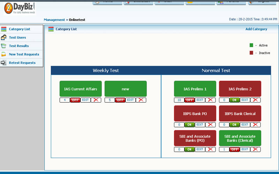The height and width of the screenshot is (174, 279).
Task: Click the red Inactive legend swatch
Action: coord(251,53)
